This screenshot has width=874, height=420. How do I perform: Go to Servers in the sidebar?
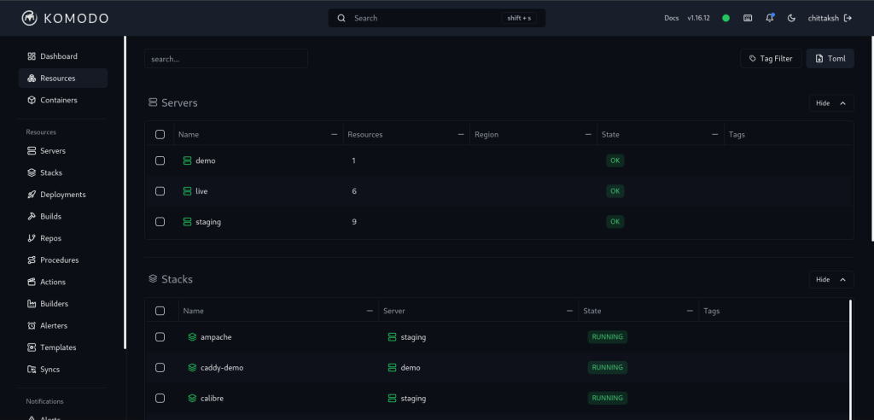pyautogui.click(x=63, y=150)
